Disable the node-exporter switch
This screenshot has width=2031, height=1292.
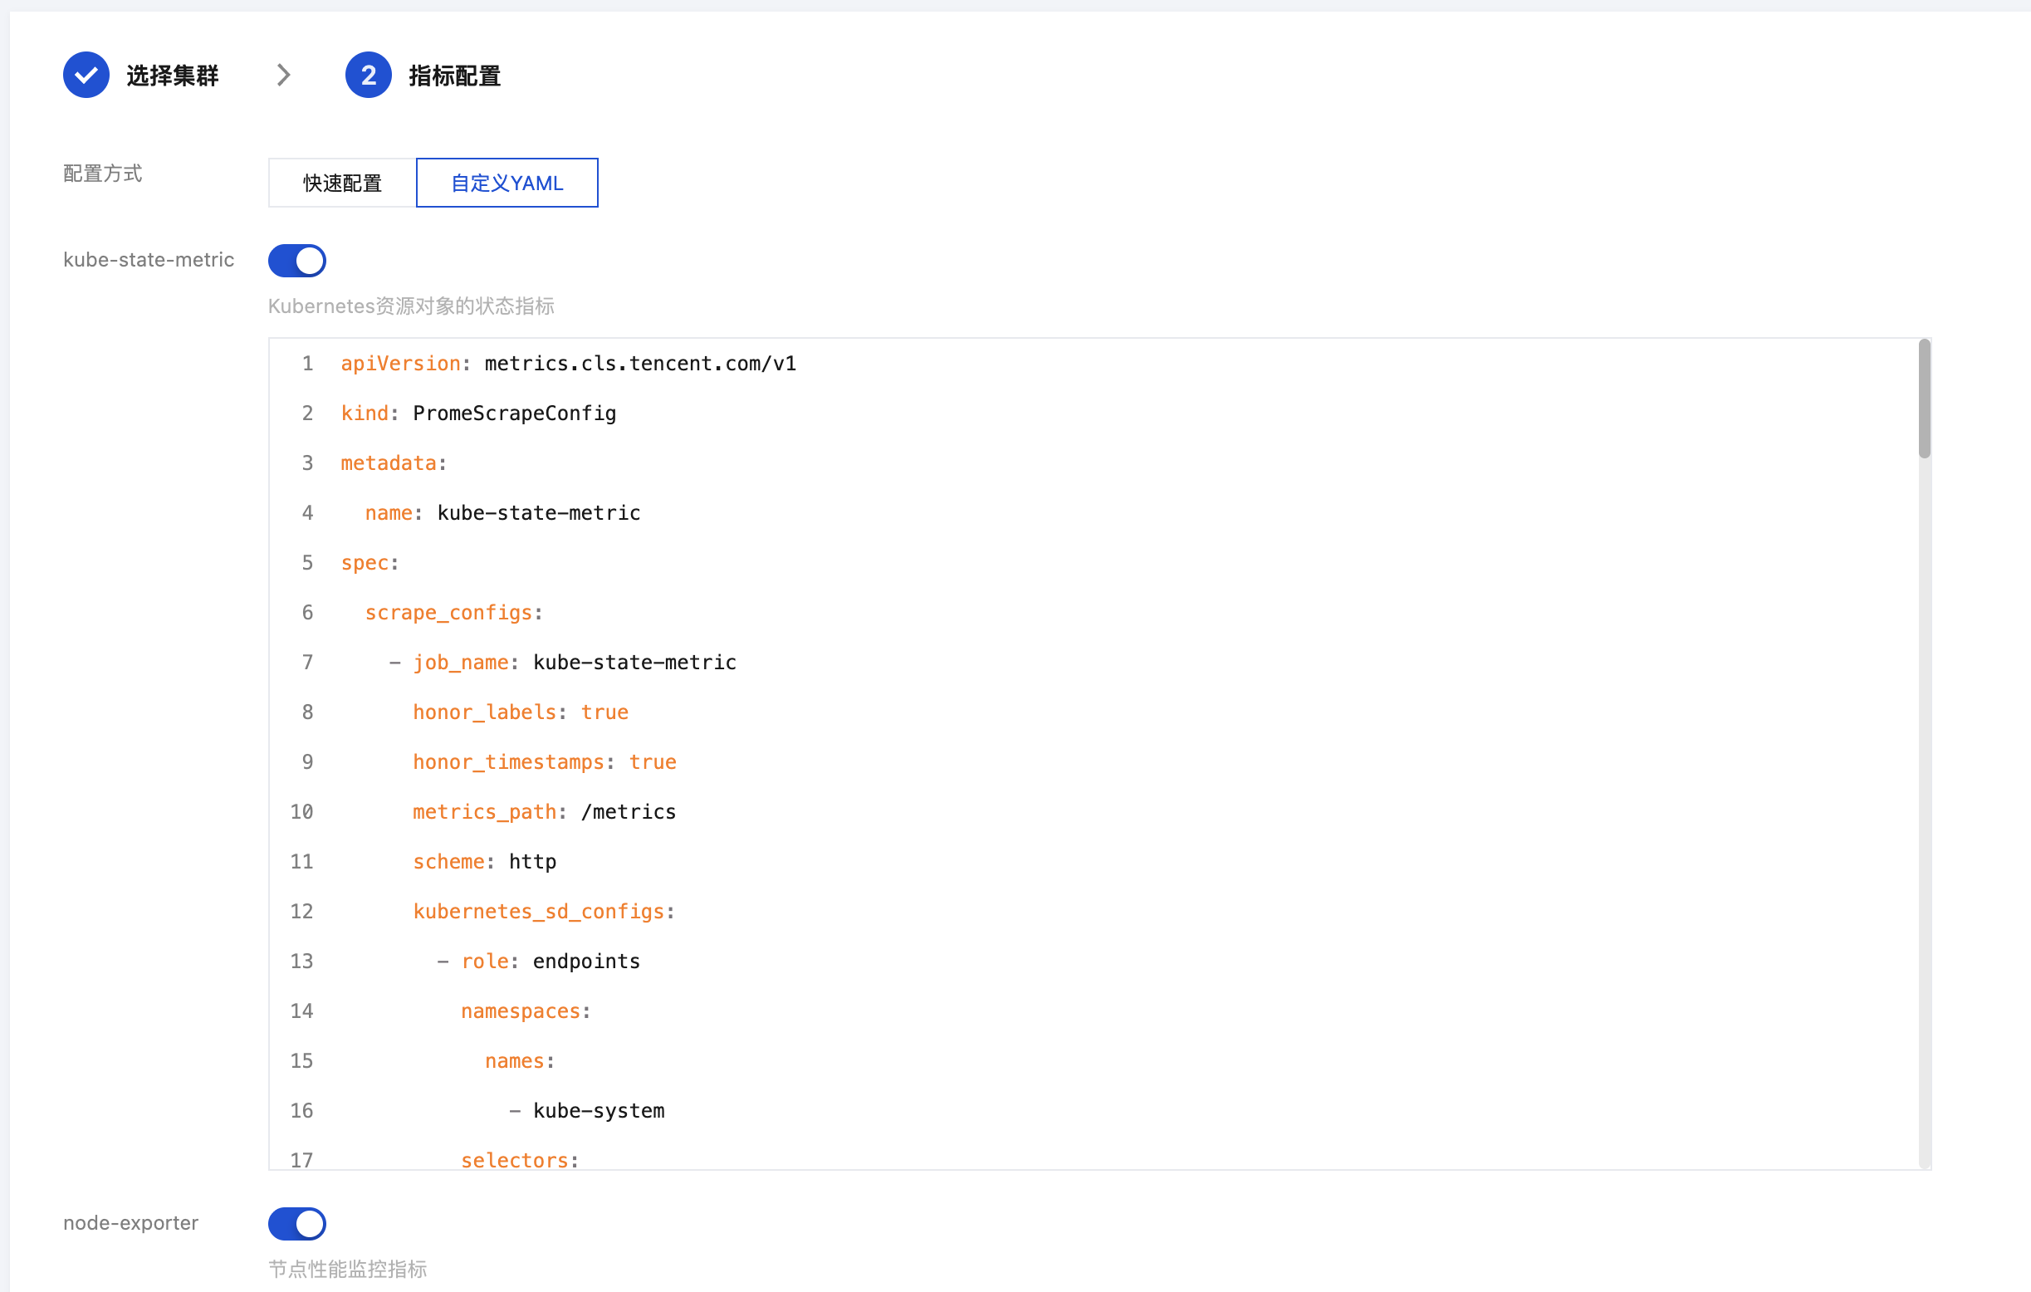[x=297, y=1224]
